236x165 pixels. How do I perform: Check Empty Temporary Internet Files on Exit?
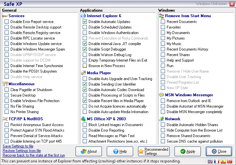click(85, 60)
